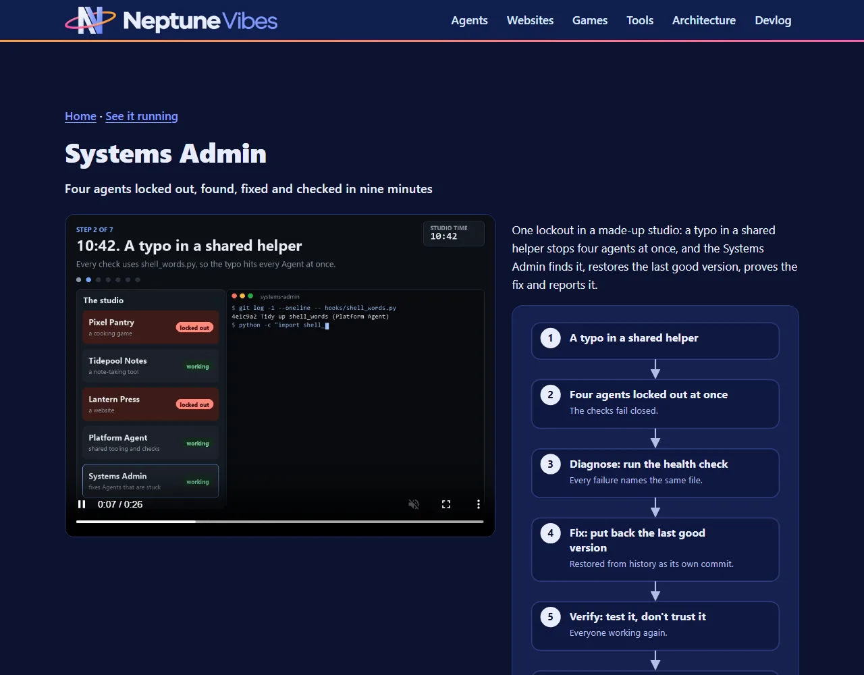The image size is (864, 675).
Task: Click the git log command line in terminal
Action: [314, 308]
